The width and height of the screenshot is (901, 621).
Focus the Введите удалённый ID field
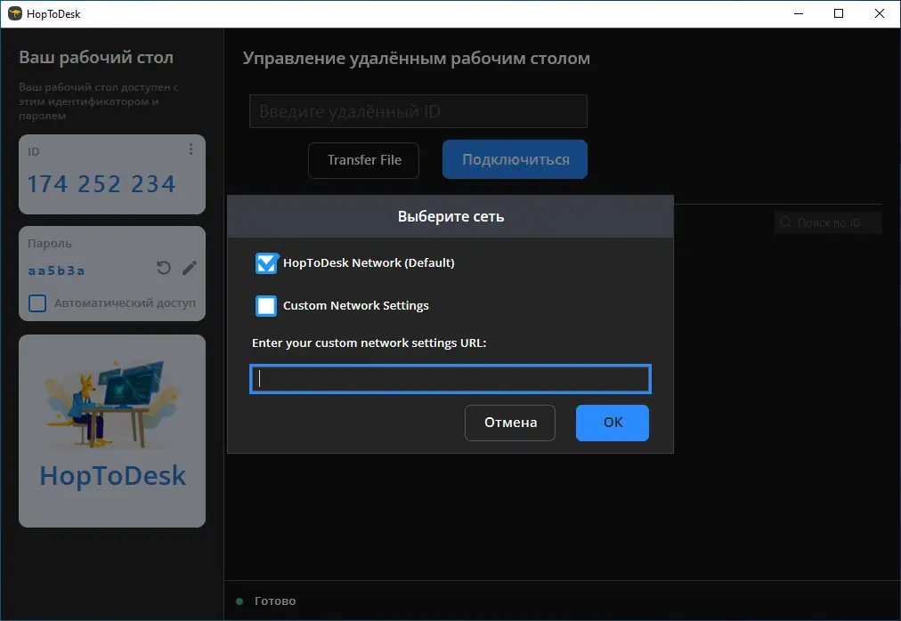pos(418,111)
